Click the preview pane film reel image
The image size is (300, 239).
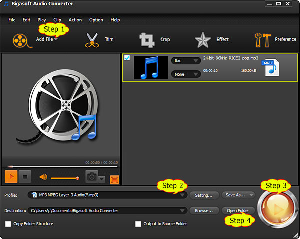(x=57, y=106)
